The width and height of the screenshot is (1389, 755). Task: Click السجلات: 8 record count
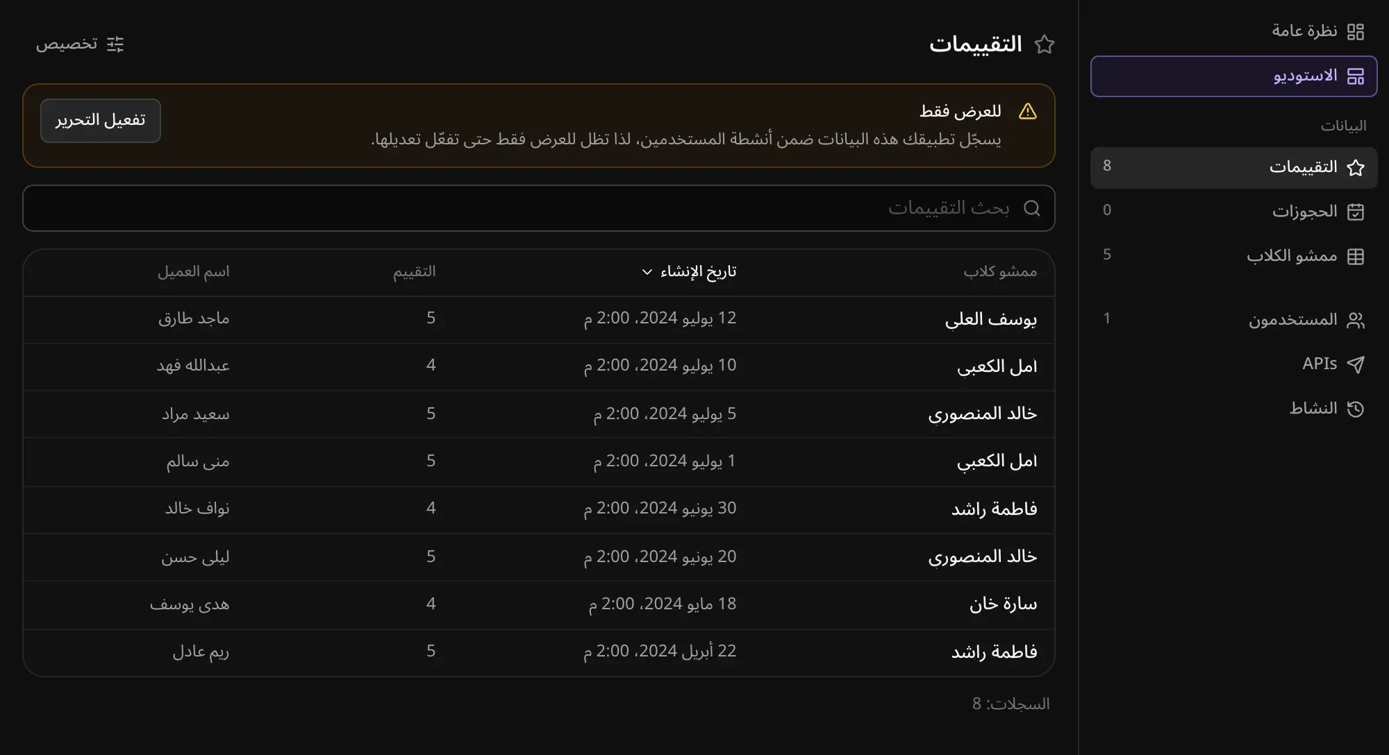(x=1010, y=704)
